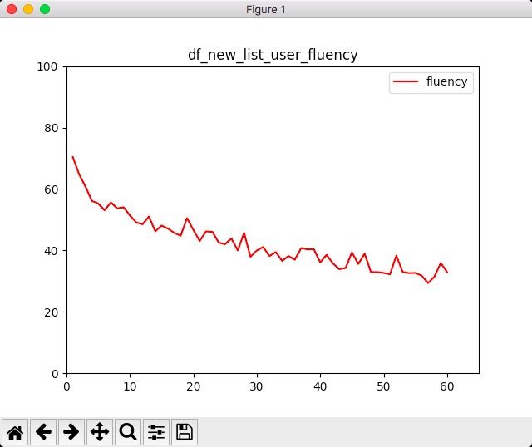
Task: Go forward to the next view with the right arrow
Action: coord(71,432)
